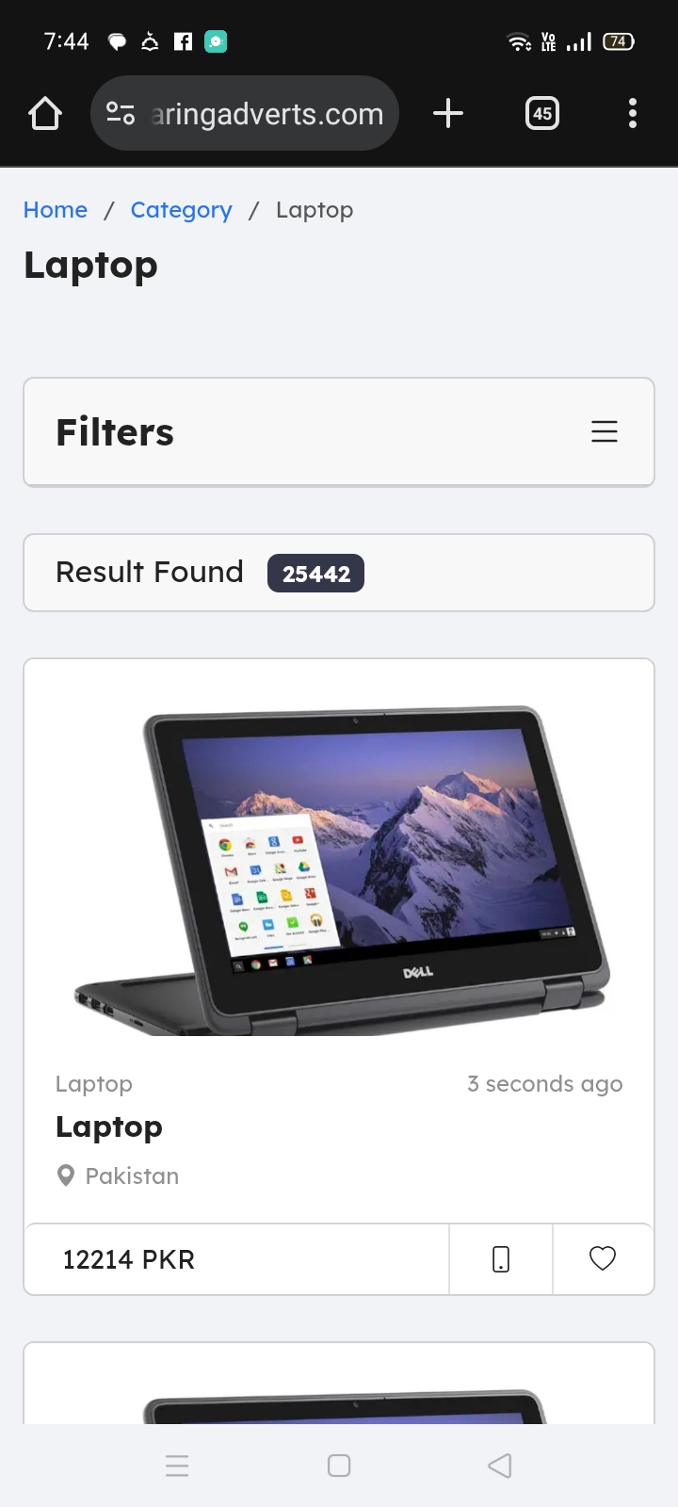678x1507 pixels.
Task: Tap the Android home navigation button
Action: tap(339, 1466)
